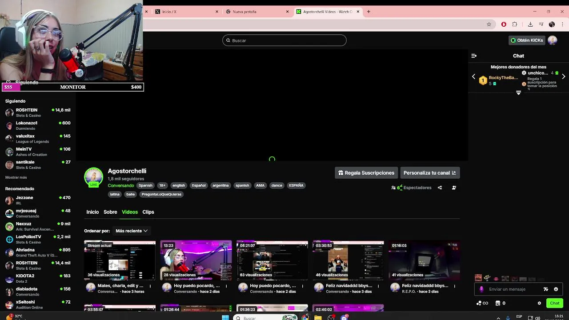The height and width of the screenshot is (320, 569).
Task: Click Regala Suscripciones button
Action: coord(366,173)
